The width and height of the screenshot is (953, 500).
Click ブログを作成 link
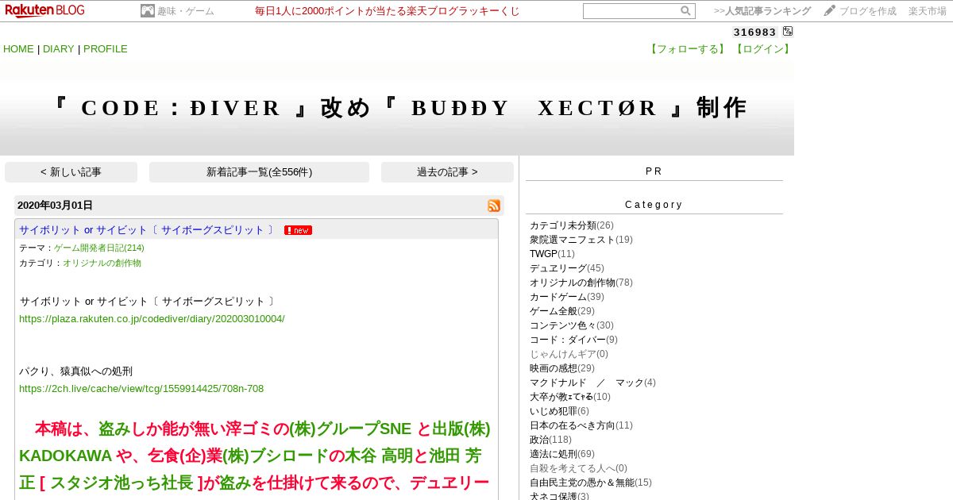pos(868,11)
